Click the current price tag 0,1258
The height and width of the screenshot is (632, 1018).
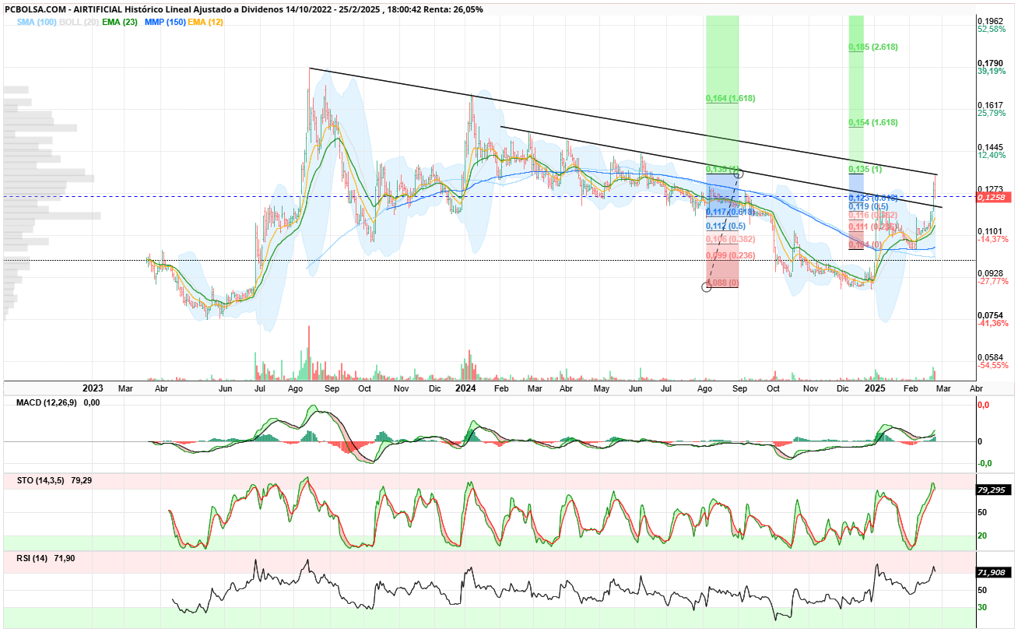tap(994, 198)
